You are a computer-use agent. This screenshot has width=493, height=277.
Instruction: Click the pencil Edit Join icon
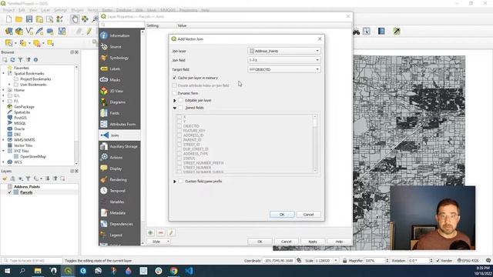[x=171, y=232]
